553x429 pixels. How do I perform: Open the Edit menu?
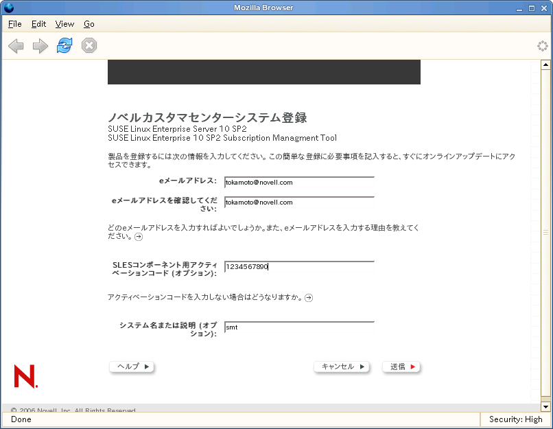pos(38,24)
